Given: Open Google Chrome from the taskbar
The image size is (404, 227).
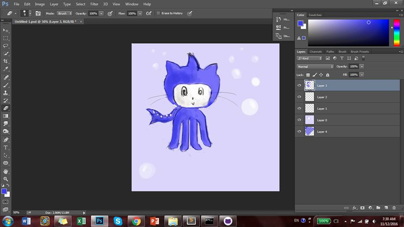Looking at the screenshot, I should coord(136,221).
